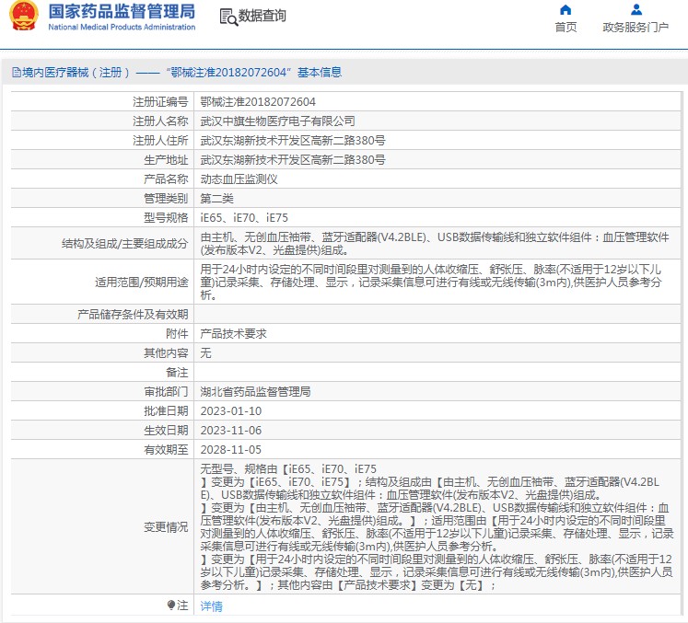Click the registrant name 武汉中旗生物医疗电子有限公司
The width and height of the screenshot is (688, 623).
[277, 121]
